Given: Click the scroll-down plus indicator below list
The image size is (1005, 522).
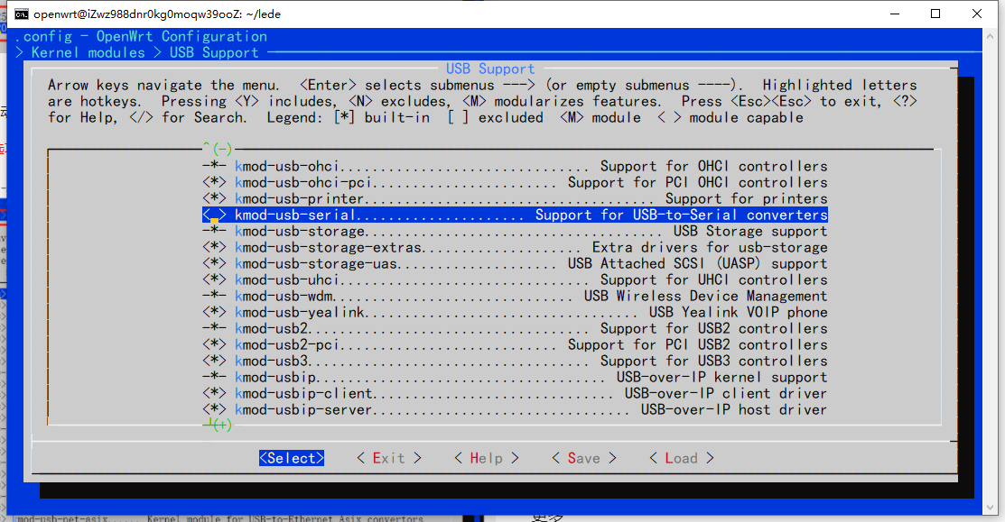Looking at the screenshot, I should point(217,425).
